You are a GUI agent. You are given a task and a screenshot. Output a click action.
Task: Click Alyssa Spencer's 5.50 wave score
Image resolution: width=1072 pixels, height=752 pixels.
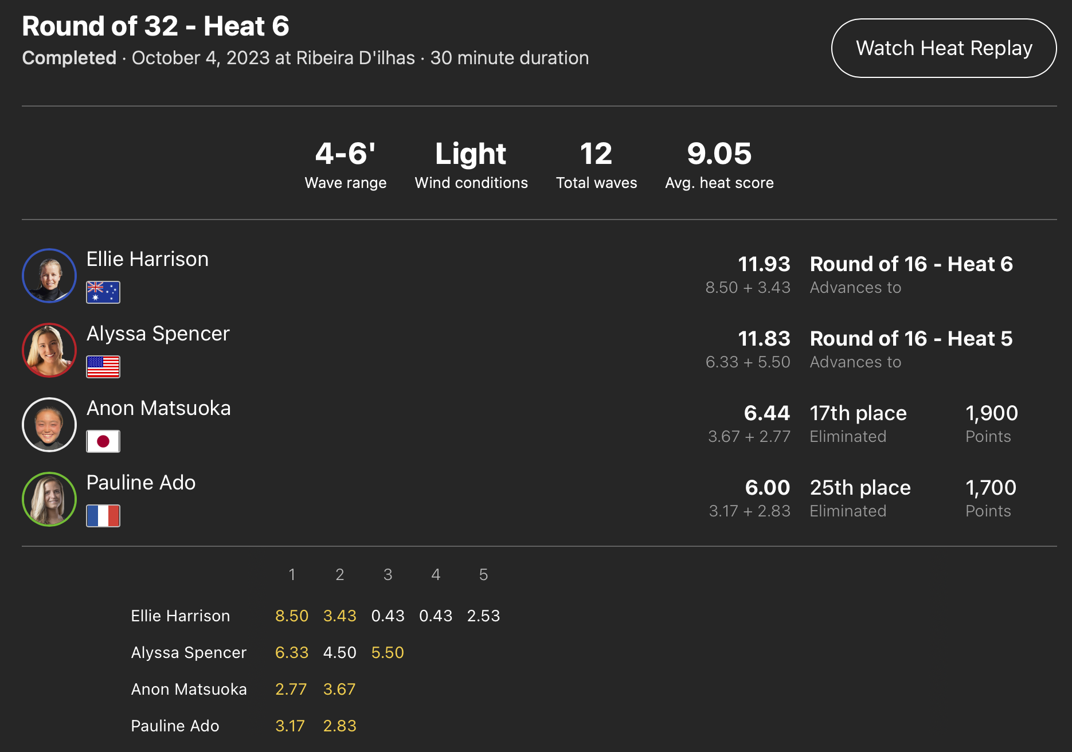(388, 652)
